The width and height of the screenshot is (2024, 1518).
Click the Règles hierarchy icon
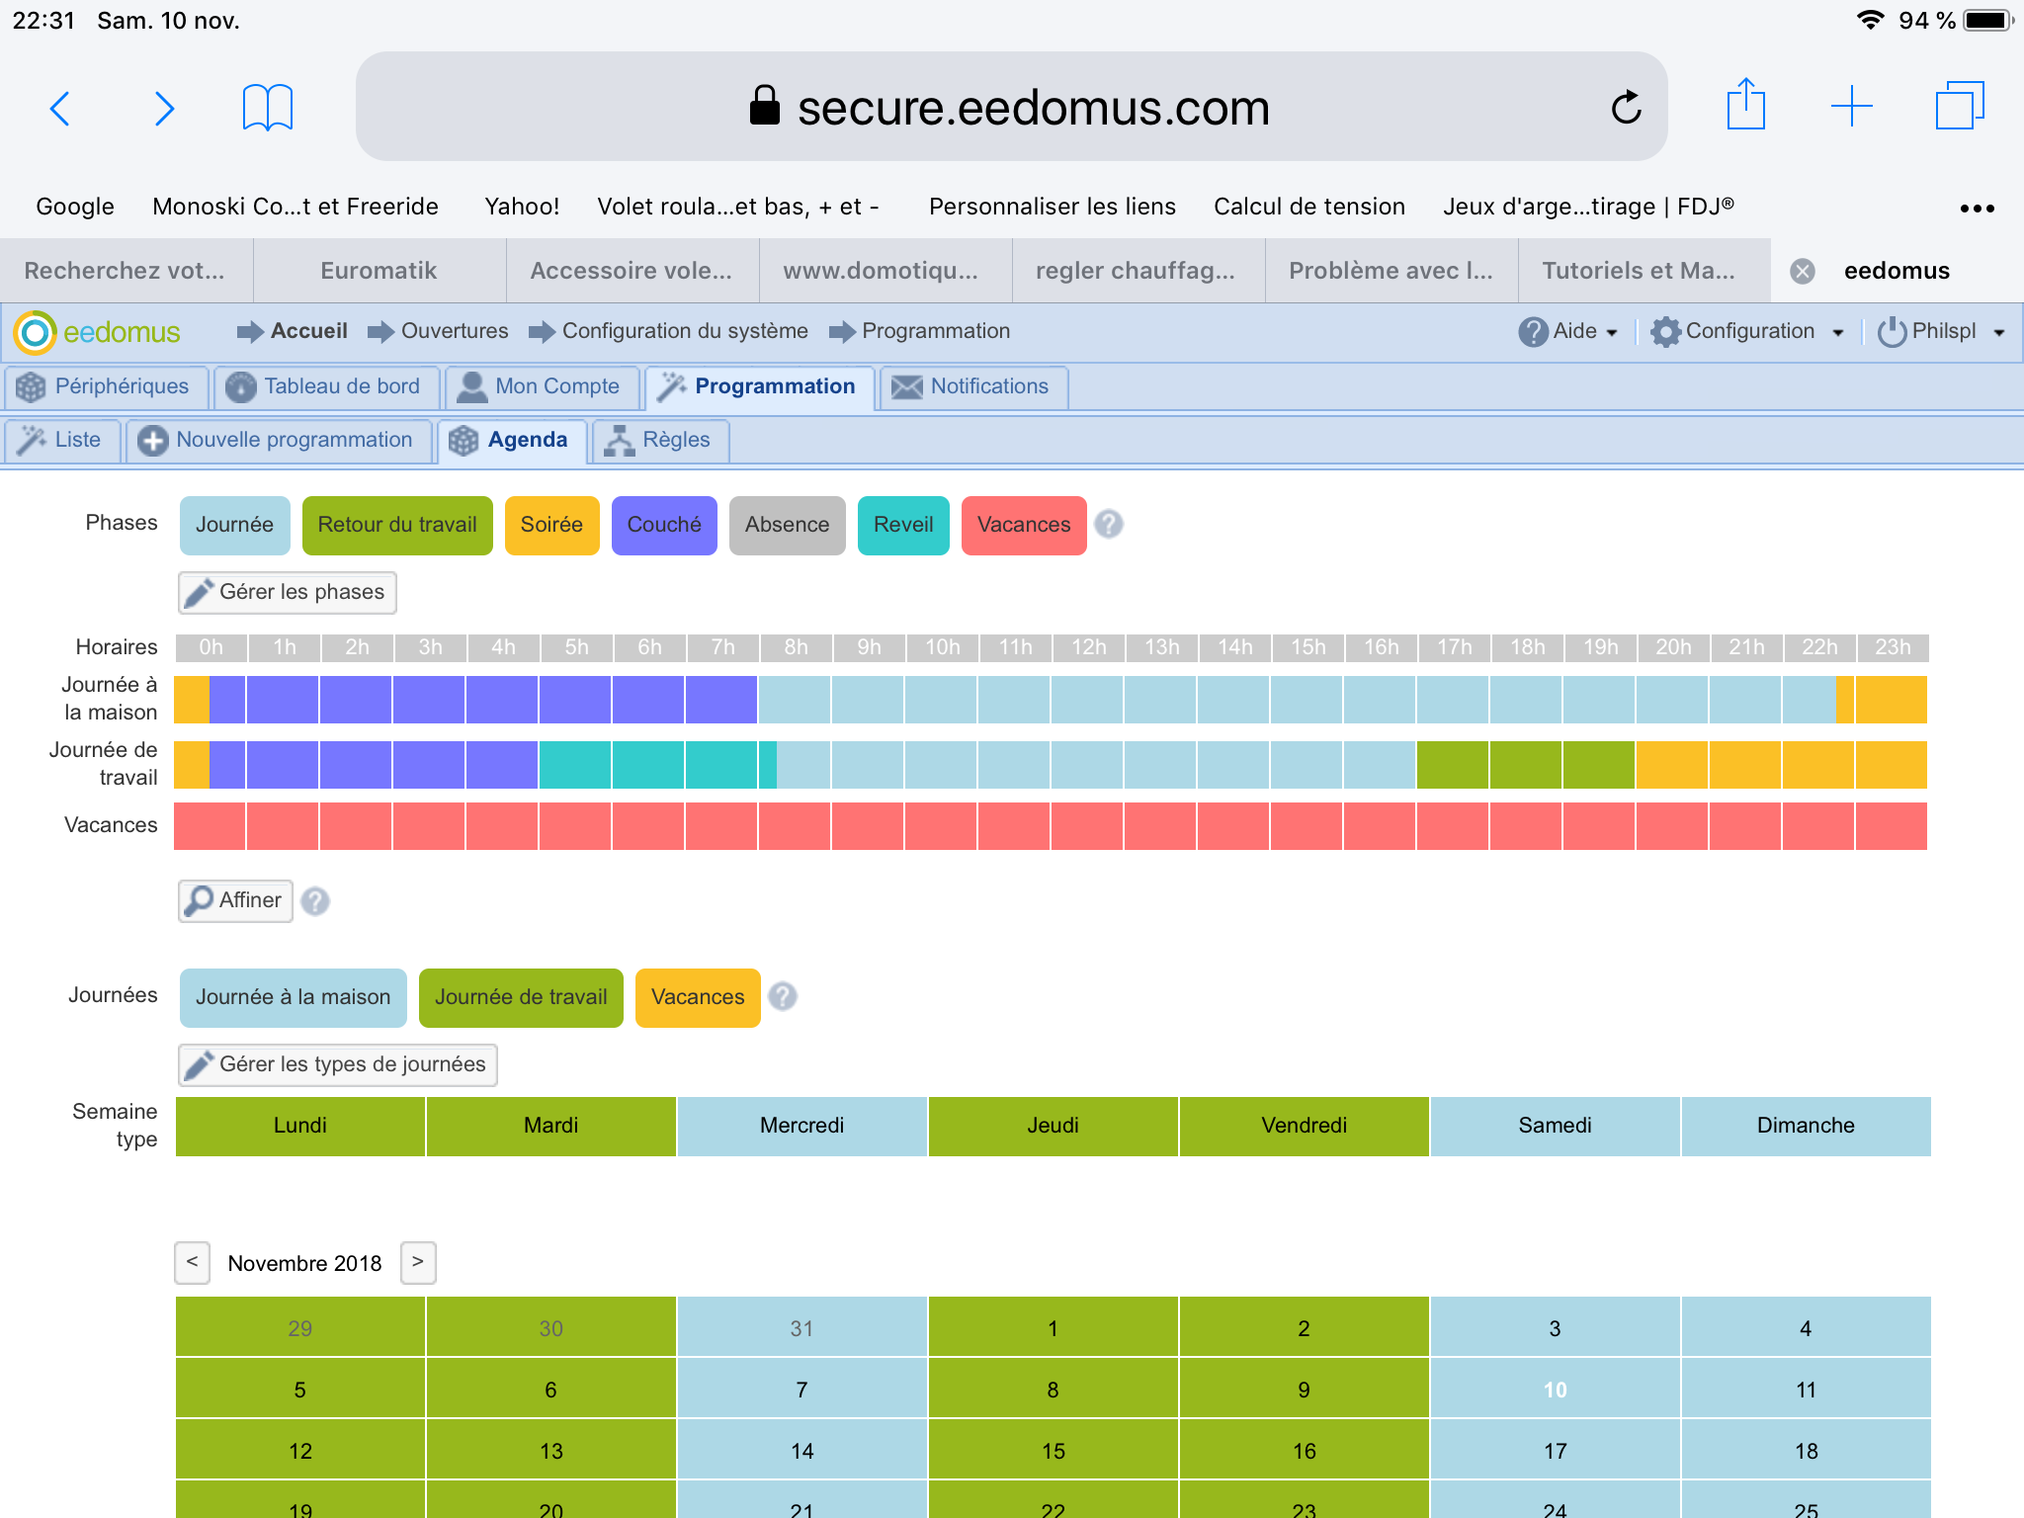click(x=619, y=441)
